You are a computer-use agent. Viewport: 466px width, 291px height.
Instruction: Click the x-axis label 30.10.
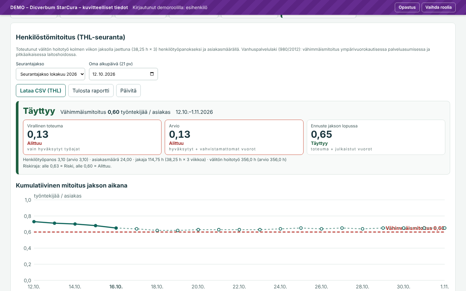click(404, 287)
